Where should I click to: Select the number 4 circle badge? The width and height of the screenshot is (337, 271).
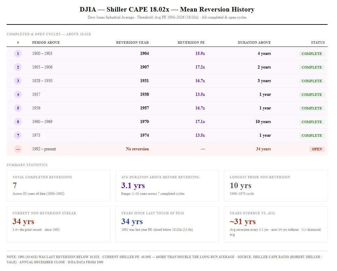click(18, 94)
